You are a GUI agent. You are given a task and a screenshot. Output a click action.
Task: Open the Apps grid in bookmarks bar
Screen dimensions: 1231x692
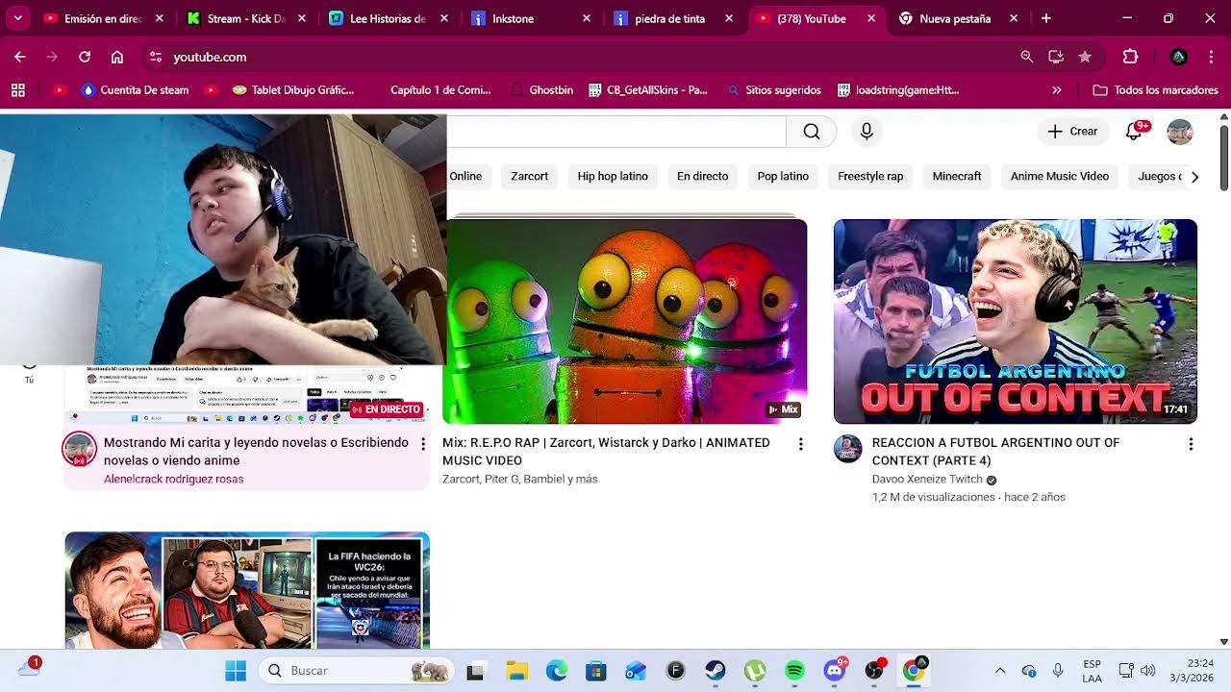17,90
